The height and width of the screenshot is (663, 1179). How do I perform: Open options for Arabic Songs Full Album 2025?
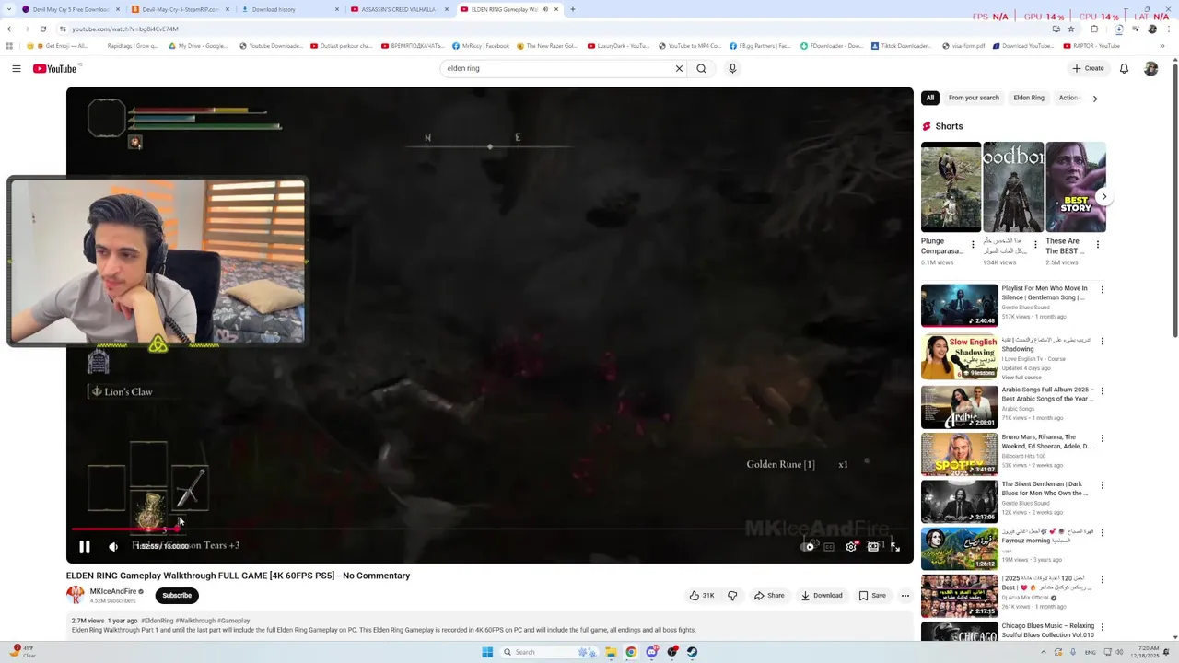(x=1102, y=391)
